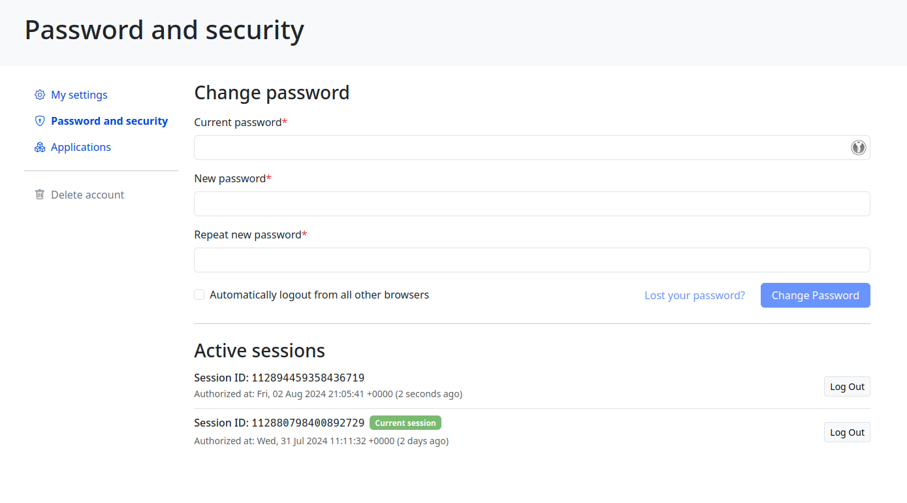Click the gear icon beside My settings
This screenshot has height=503, width=907.
pos(40,95)
